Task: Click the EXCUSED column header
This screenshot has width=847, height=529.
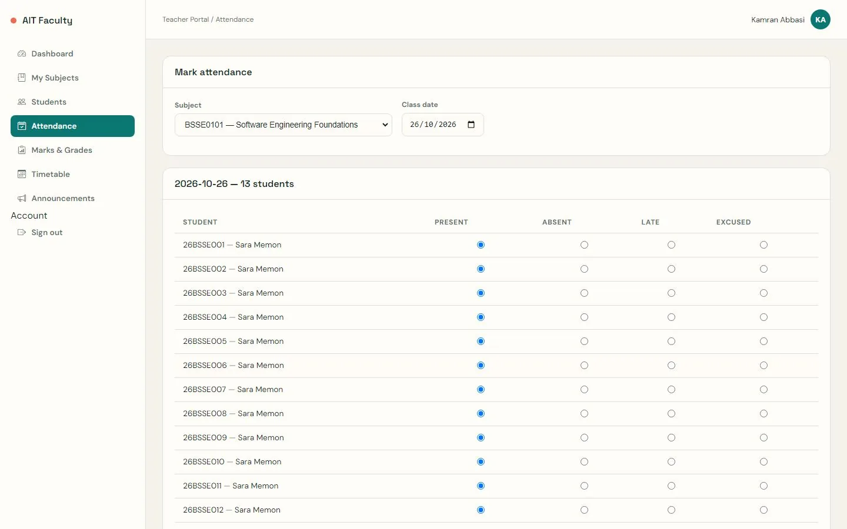Action: click(733, 222)
